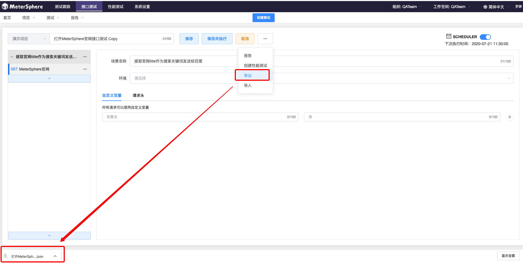Switch to the 请求头 tab
Image resolution: width=523 pixels, height=263 pixels.
(138, 95)
